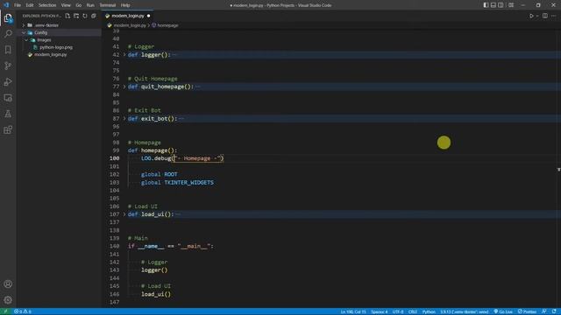Toggle the secondary side bar layout
The width and height of the screenshot is (561, 315).
(x=501, y=5)
